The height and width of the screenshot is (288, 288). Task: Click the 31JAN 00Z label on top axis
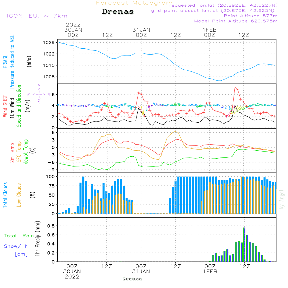141,32
